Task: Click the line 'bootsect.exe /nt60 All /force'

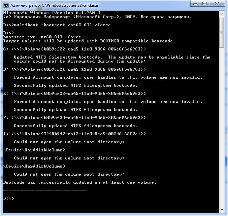Action: [42, 37]
